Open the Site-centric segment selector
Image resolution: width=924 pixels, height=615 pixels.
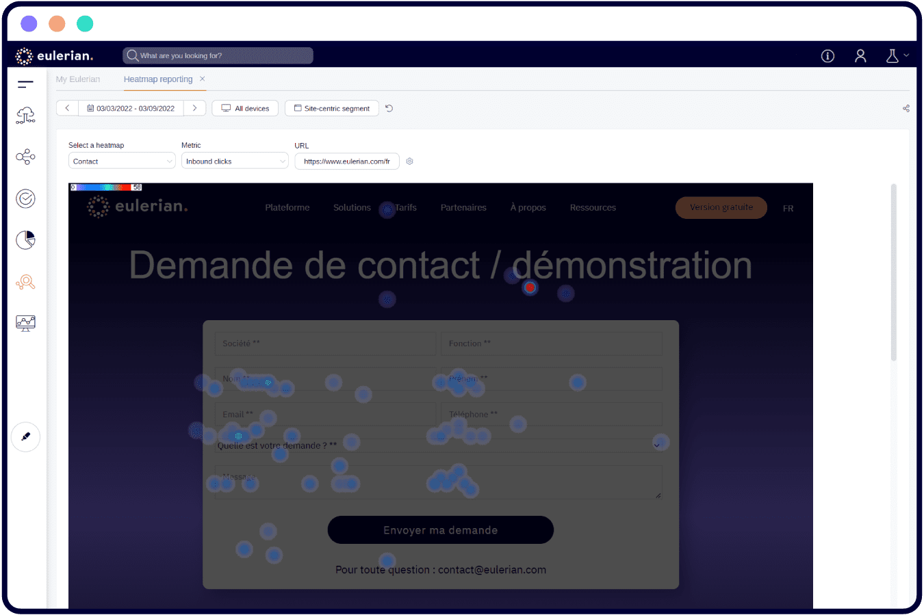click(332, 108)
